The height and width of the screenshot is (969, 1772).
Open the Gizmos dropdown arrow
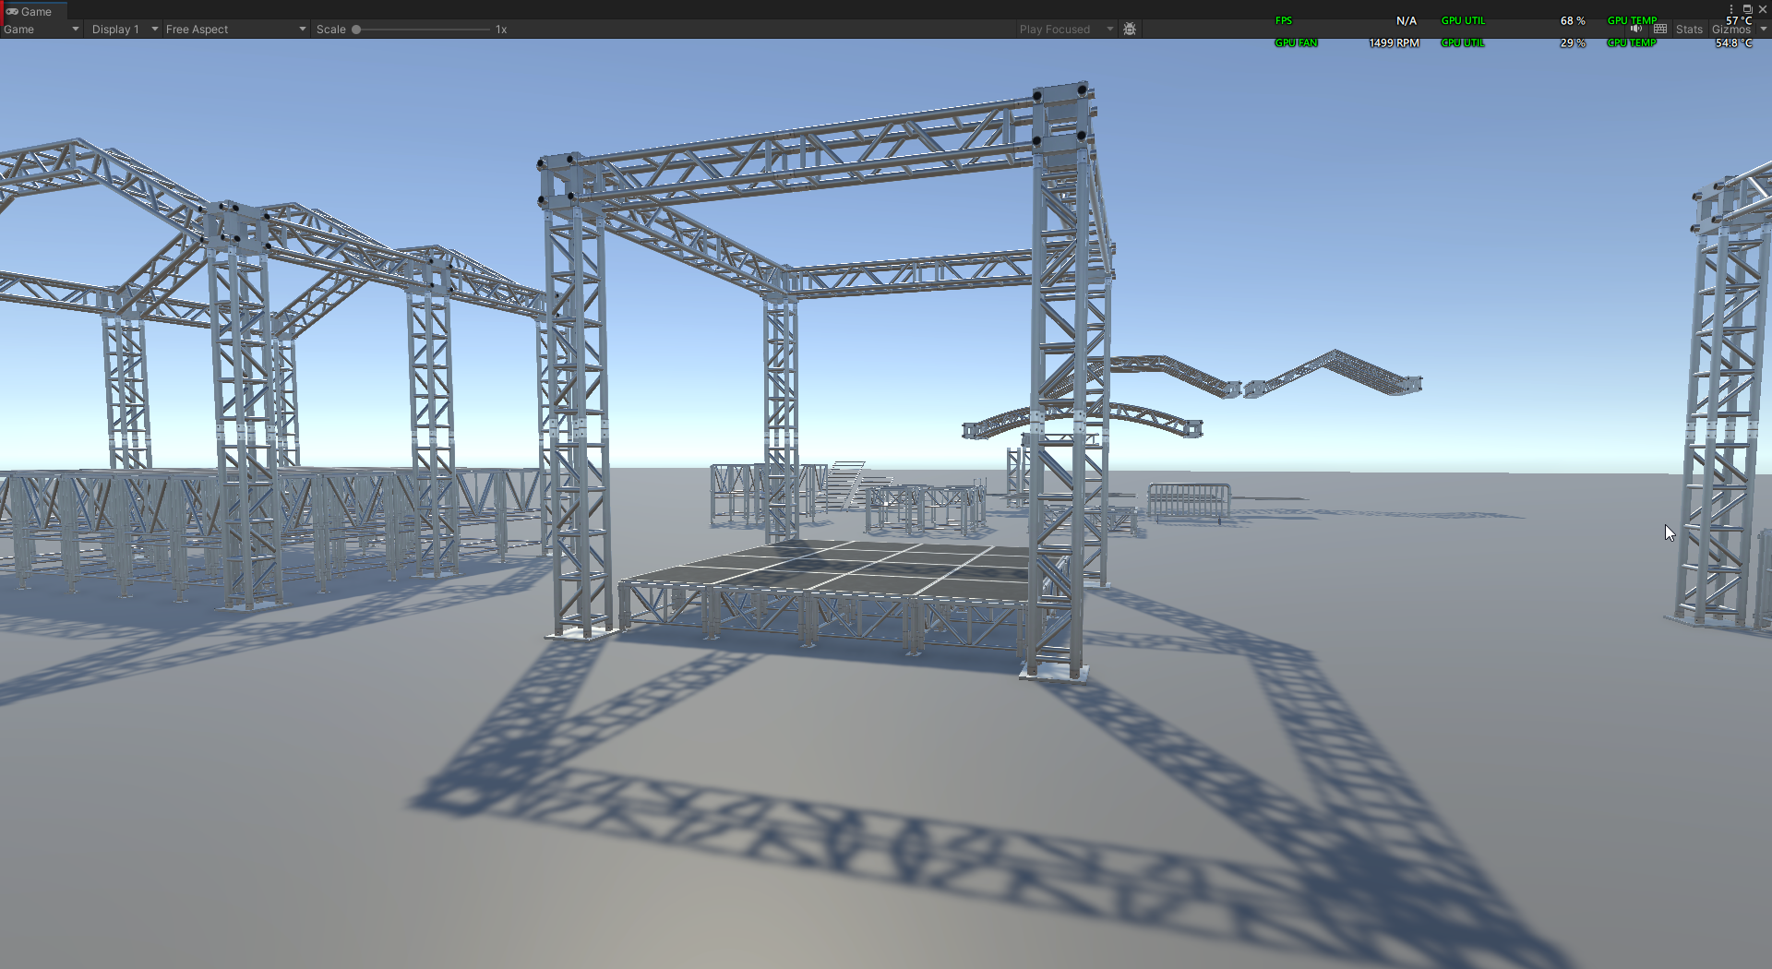coord(1763,30)
